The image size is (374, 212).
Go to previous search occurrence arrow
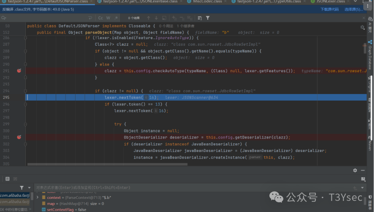(149, 18)
